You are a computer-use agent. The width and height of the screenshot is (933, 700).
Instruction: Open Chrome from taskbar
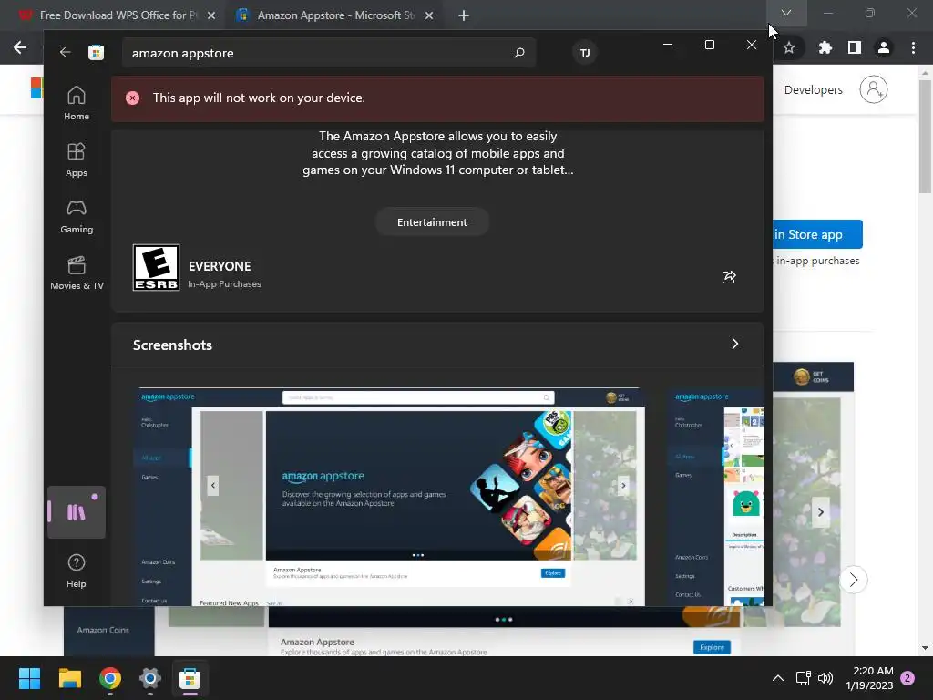click(x=110, y=678)
